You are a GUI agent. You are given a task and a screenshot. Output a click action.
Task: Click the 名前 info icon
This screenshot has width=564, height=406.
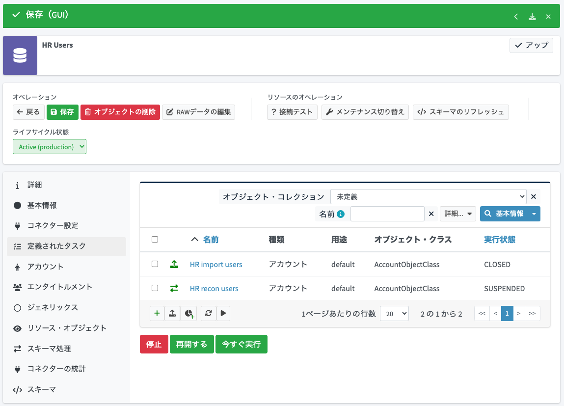(341, 214)
